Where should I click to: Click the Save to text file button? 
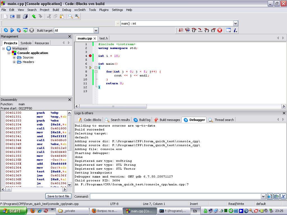pyautogui.click(x=58, y=196)
